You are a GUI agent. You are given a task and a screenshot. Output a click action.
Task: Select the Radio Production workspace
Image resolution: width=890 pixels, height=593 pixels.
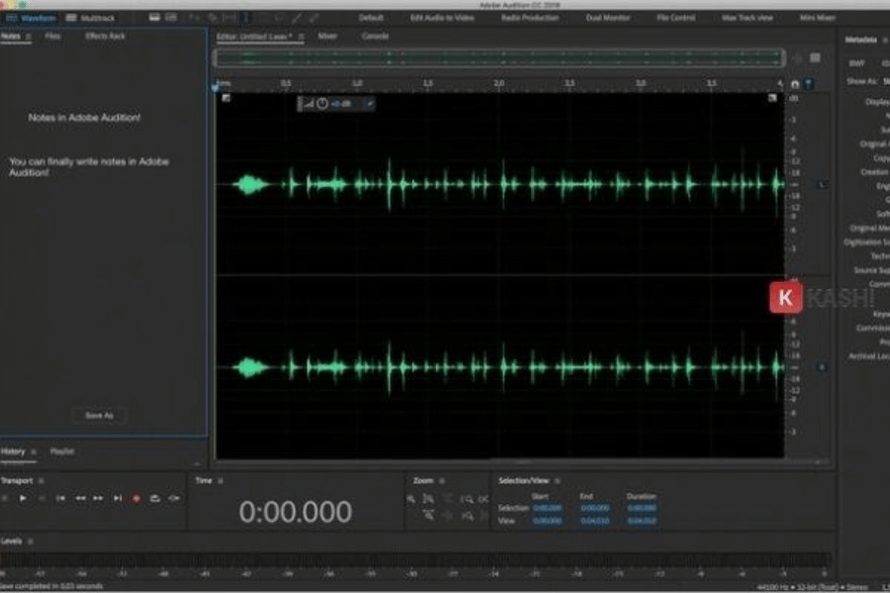point(529,18)
